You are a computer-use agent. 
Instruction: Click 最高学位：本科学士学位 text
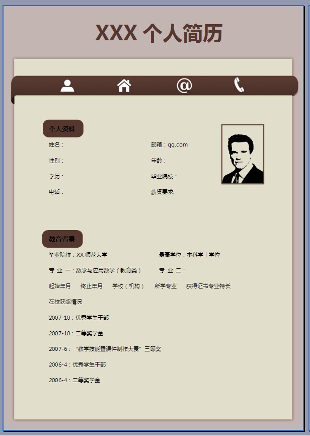[x=189, y=255]
